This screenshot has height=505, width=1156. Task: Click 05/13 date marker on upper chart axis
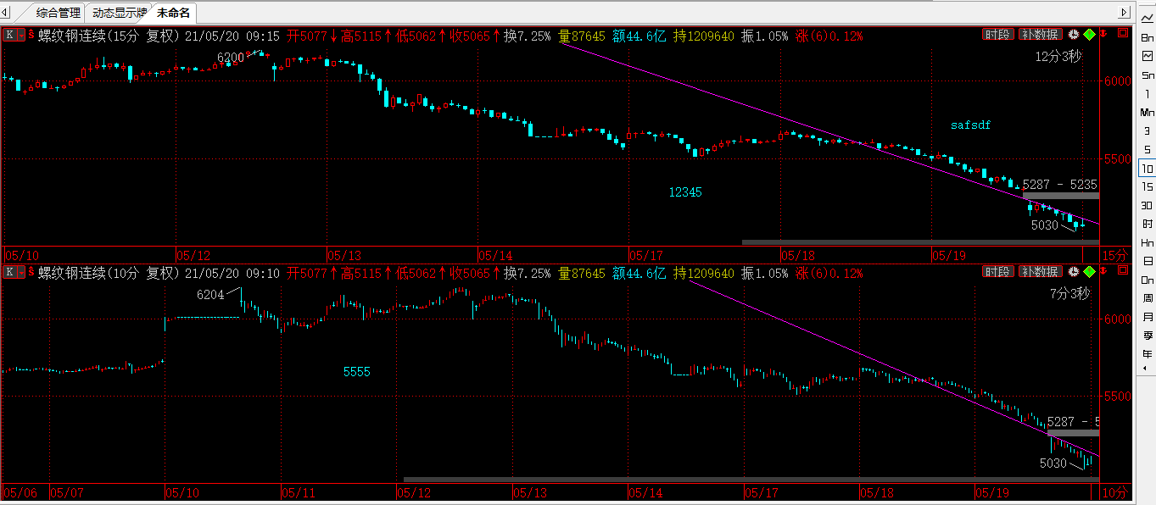(x=344, y=254)
